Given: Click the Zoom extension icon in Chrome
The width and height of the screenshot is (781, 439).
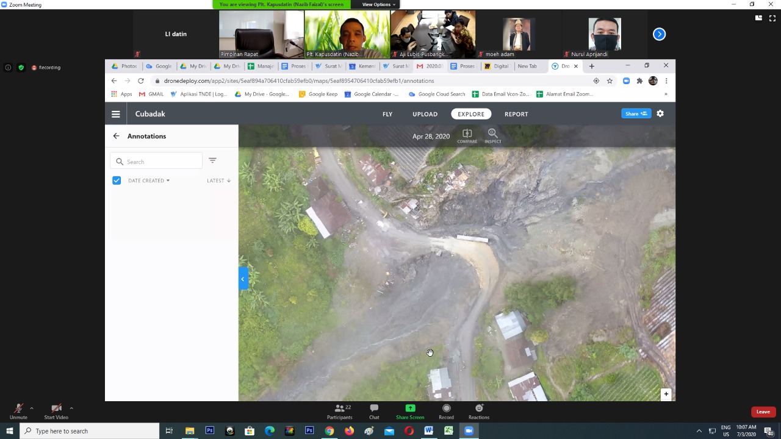Looking at the screenshot, I should point(626,80).
